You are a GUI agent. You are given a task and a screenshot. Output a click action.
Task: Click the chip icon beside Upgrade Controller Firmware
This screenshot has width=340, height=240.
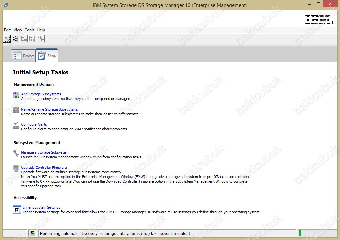(x=16, y=168)
